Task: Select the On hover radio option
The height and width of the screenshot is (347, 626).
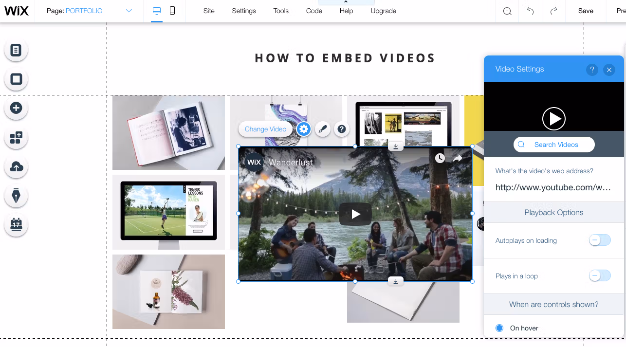Action: [x=499, y=328]
